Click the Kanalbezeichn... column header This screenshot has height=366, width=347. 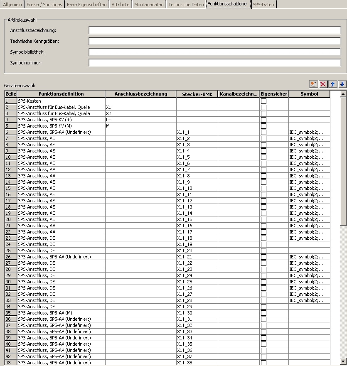239,94
